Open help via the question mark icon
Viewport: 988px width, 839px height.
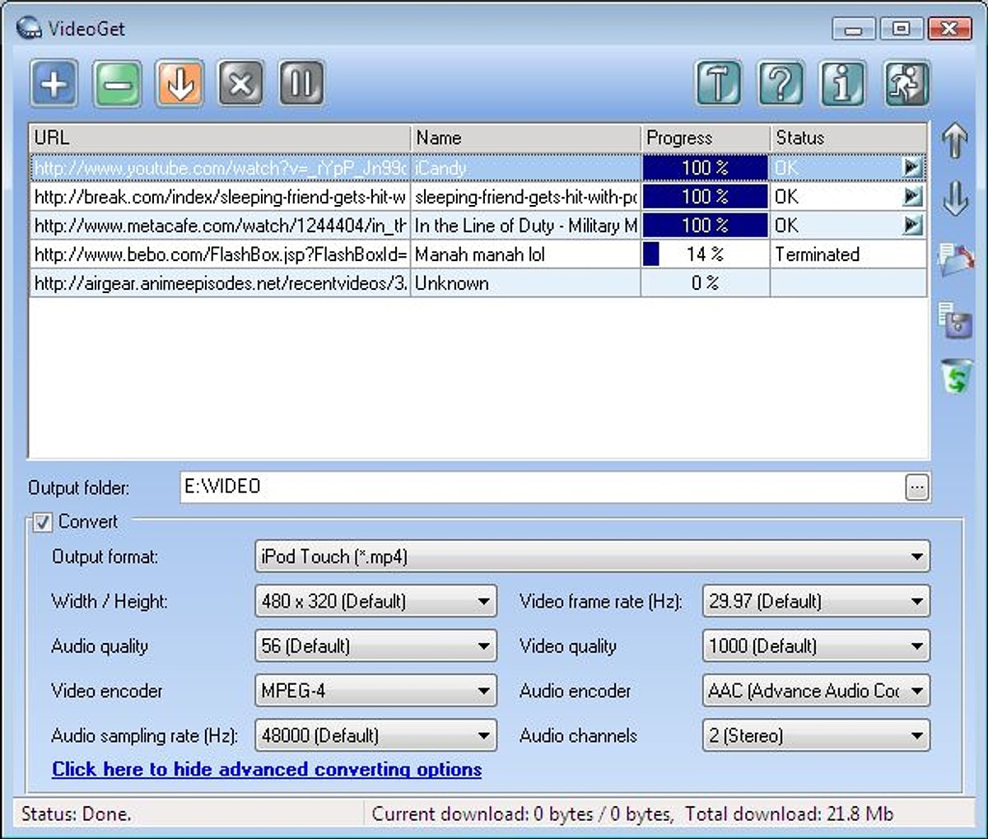tap(781, 82)
